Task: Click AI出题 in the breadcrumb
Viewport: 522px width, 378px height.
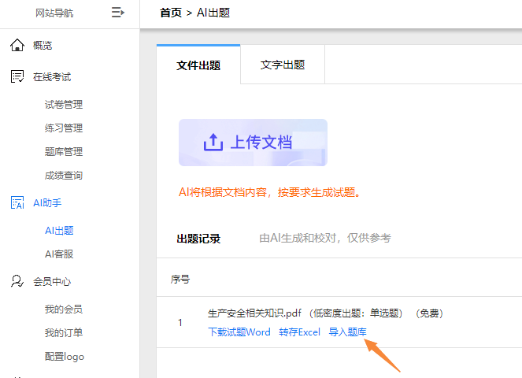Action: coord(213,13)
